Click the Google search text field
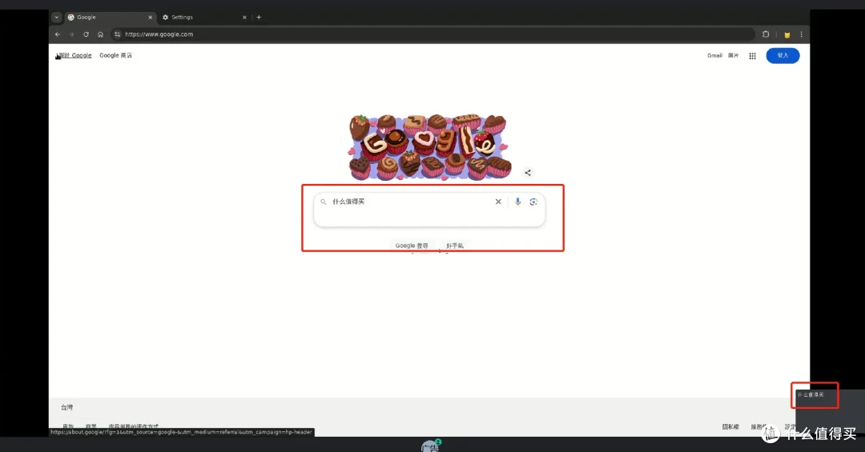Image resolution: width=865 pixels, height=452 pixels. (x=411, y=202)
